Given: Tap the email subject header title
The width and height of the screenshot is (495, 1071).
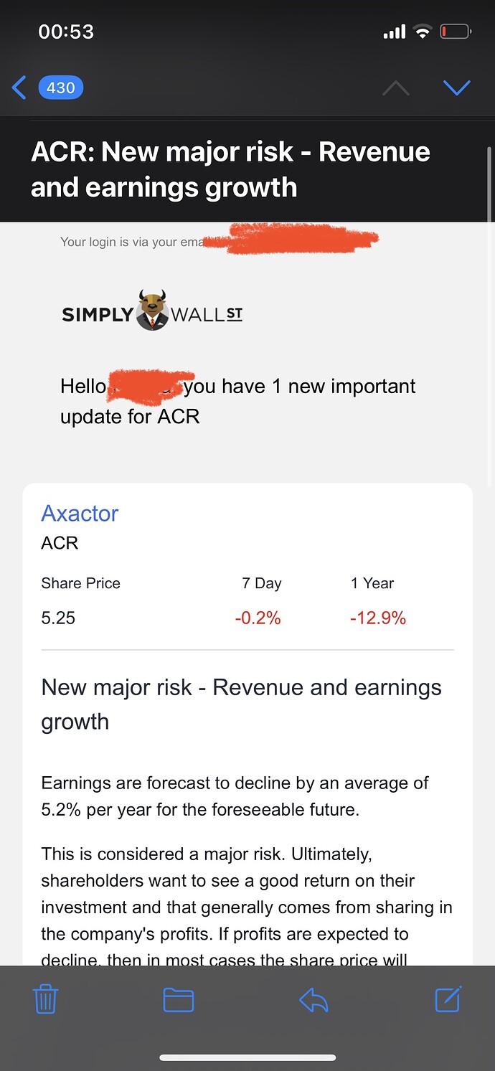Looking at the screenshot, I should point(230,169).
